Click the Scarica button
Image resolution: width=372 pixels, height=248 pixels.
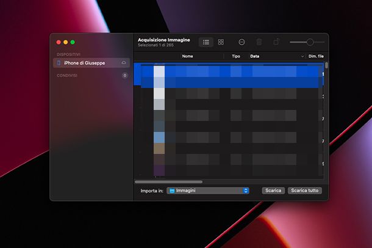point(273,191)
